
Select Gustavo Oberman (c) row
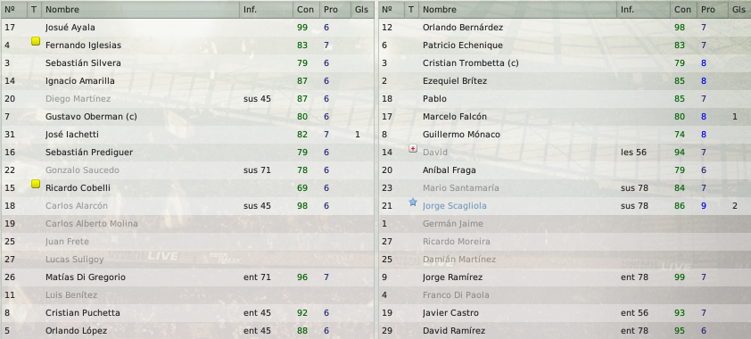pyautogui.click(x=187, y=116)
